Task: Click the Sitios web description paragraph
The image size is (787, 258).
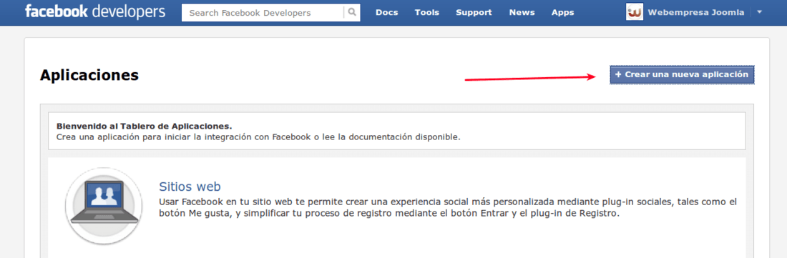Action: (448, 208)
